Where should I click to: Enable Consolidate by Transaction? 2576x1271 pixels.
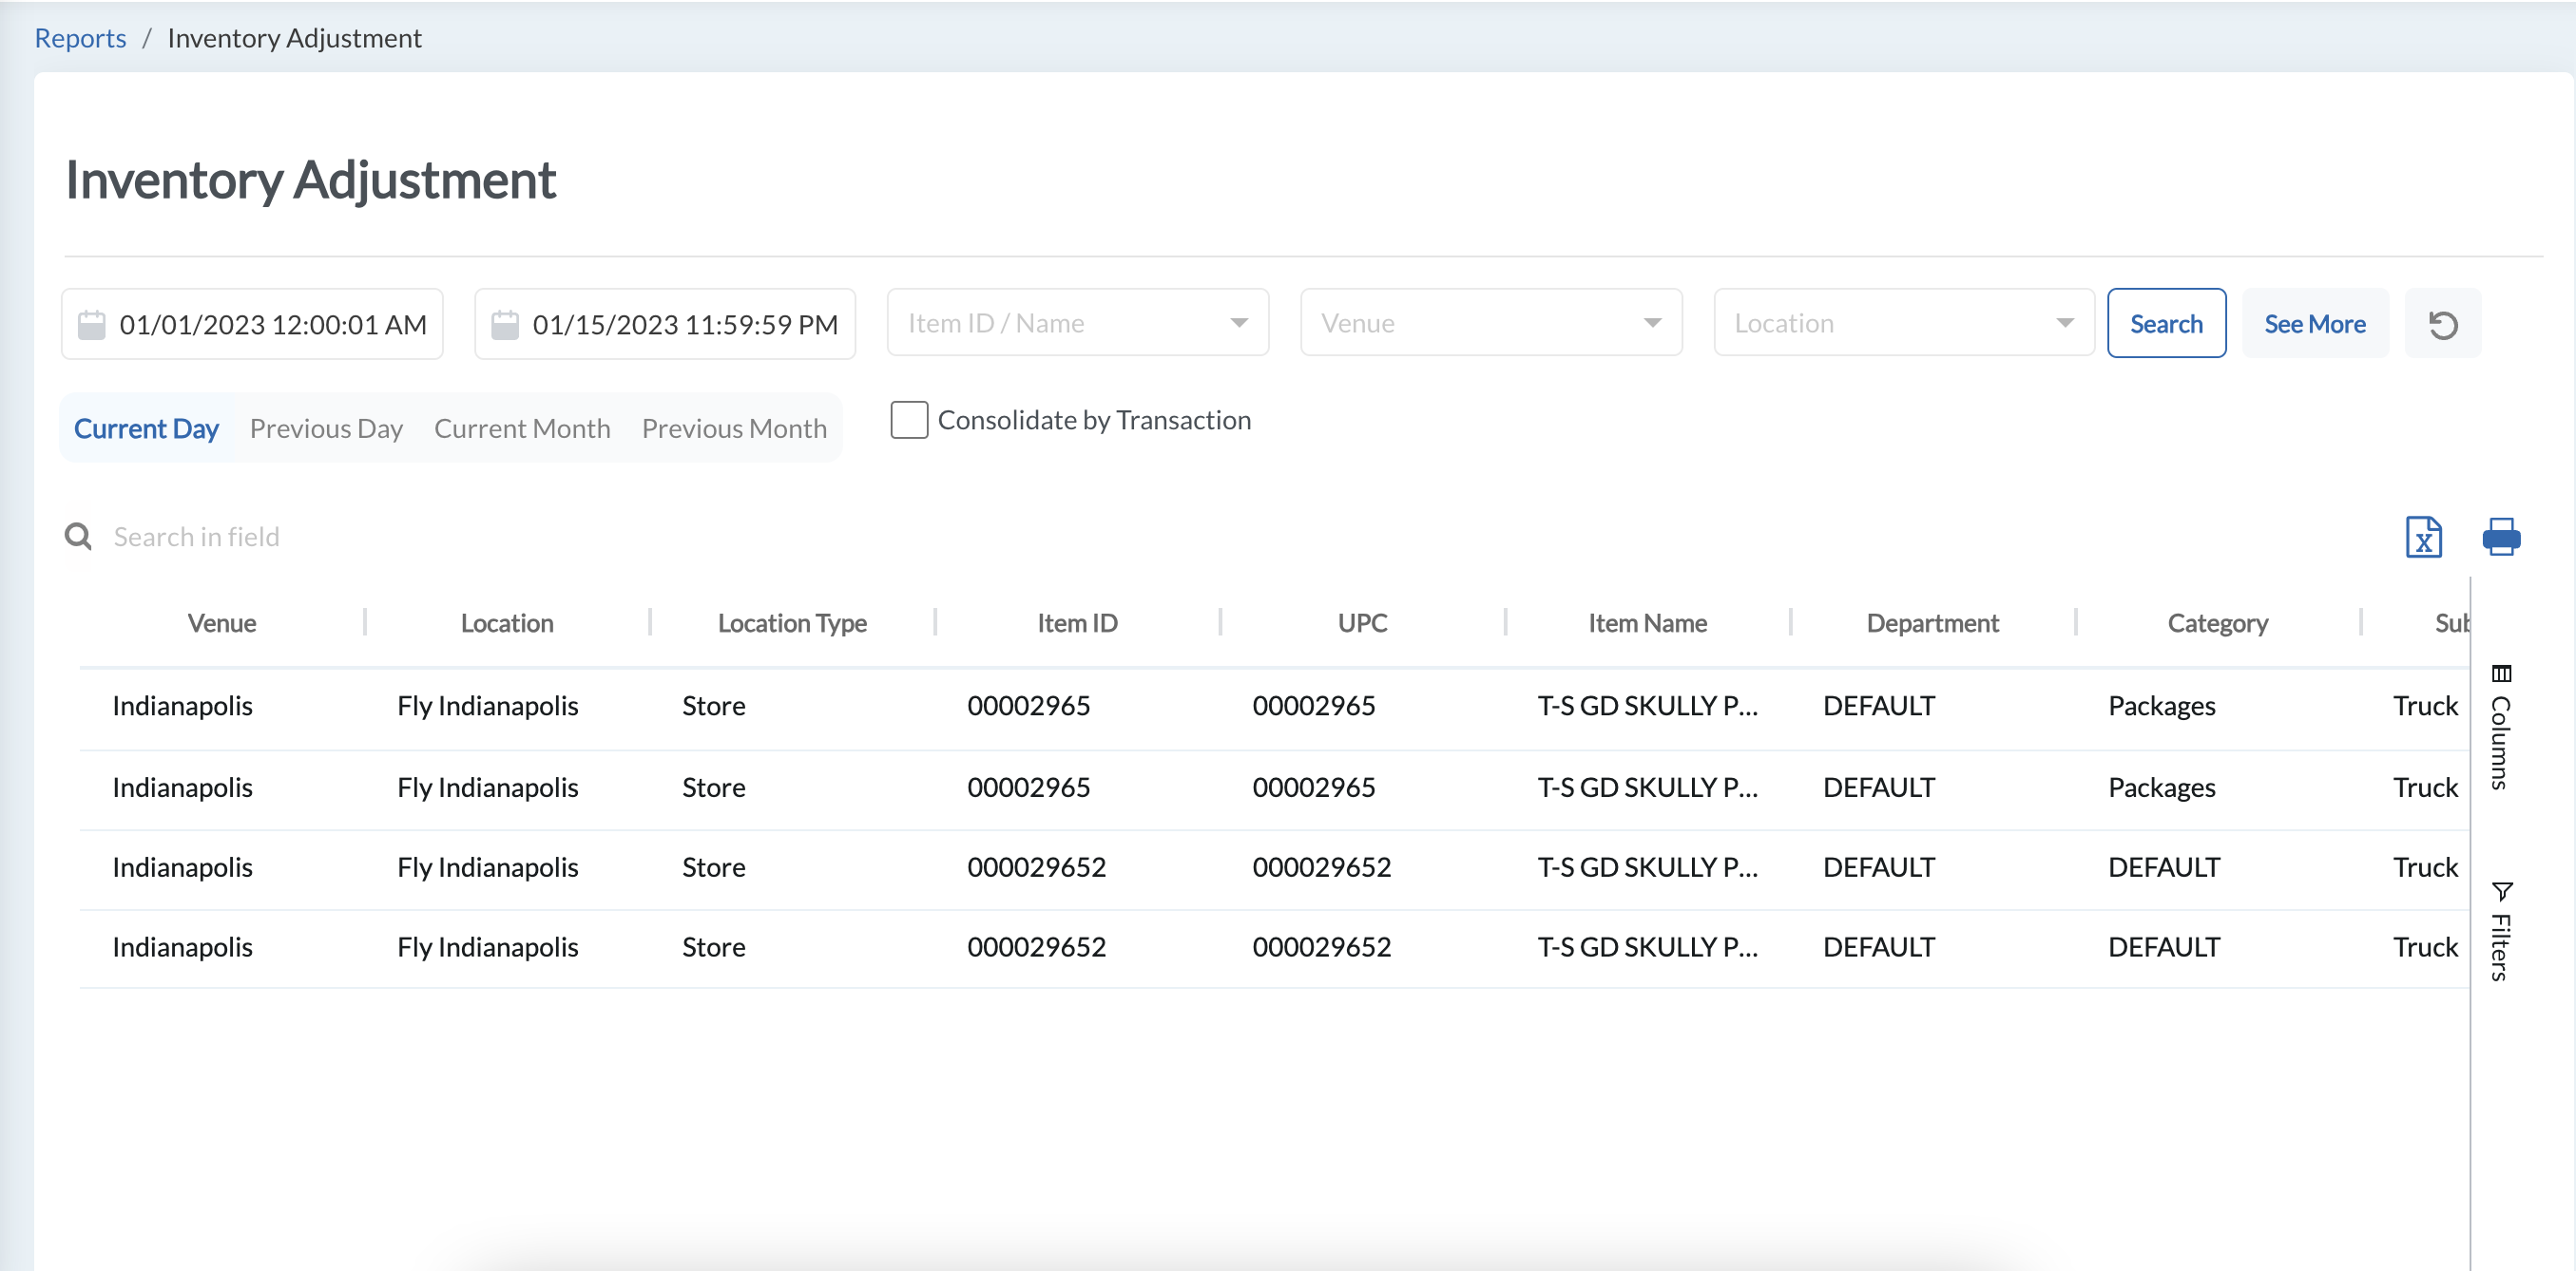(909, 420)
